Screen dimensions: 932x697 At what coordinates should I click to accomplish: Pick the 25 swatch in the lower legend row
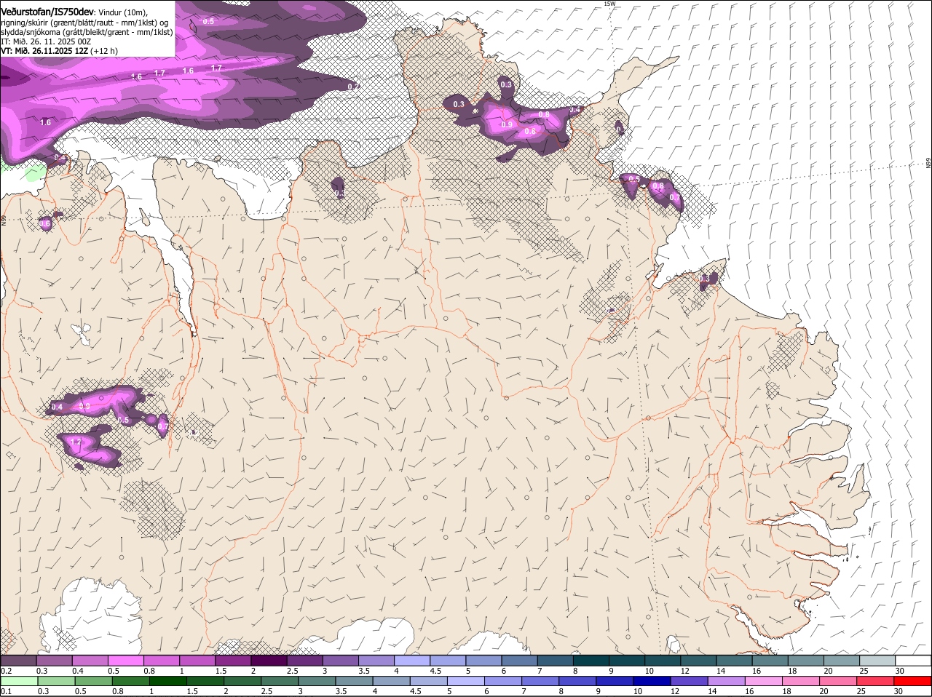pyautogui.click(x=875, y=681)
